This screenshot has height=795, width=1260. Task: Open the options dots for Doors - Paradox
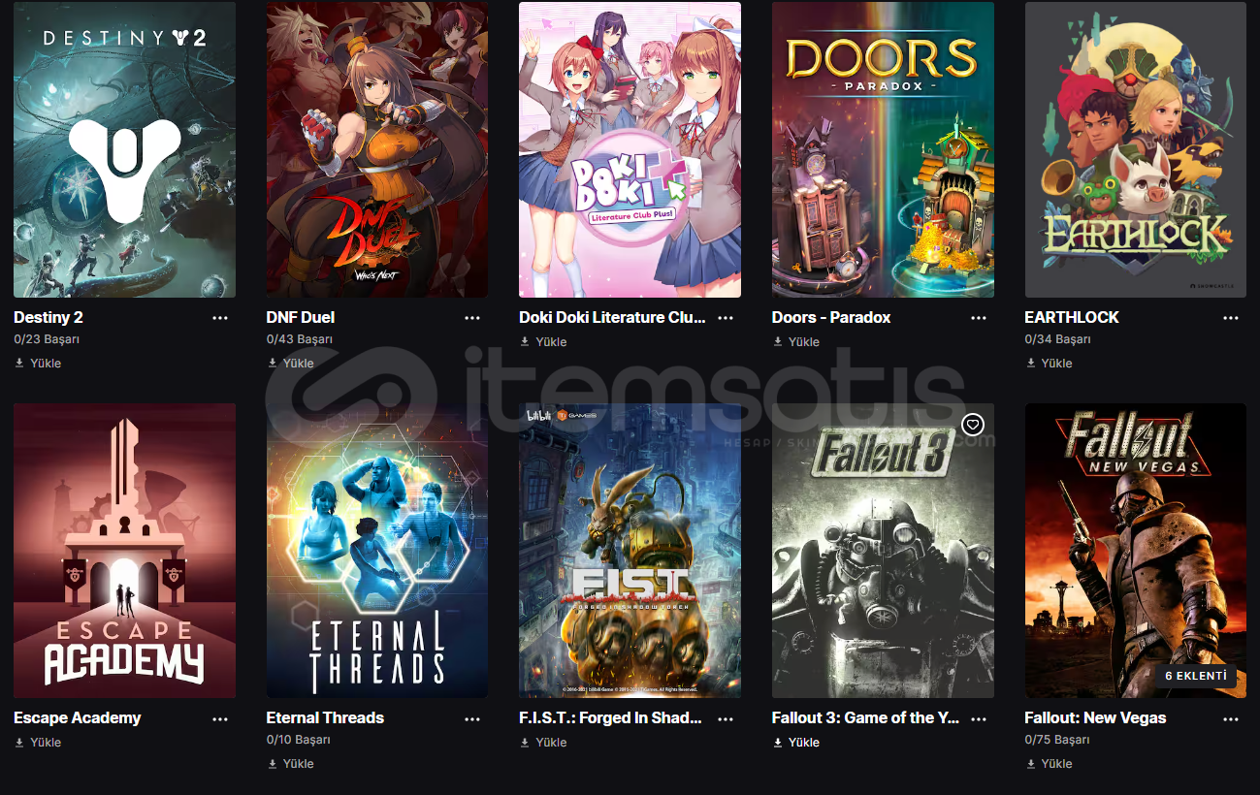pyautogui.click(x=979, y=318)
